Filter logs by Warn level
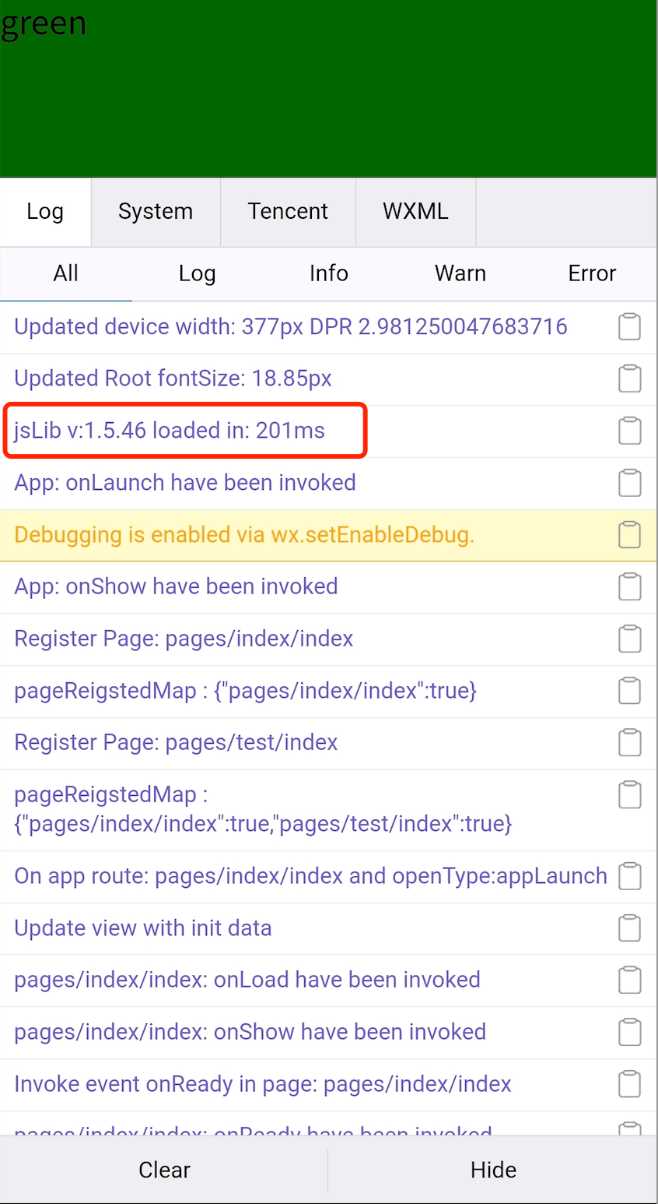Screen dimensions: 658x1204 (x=460, y=273)
